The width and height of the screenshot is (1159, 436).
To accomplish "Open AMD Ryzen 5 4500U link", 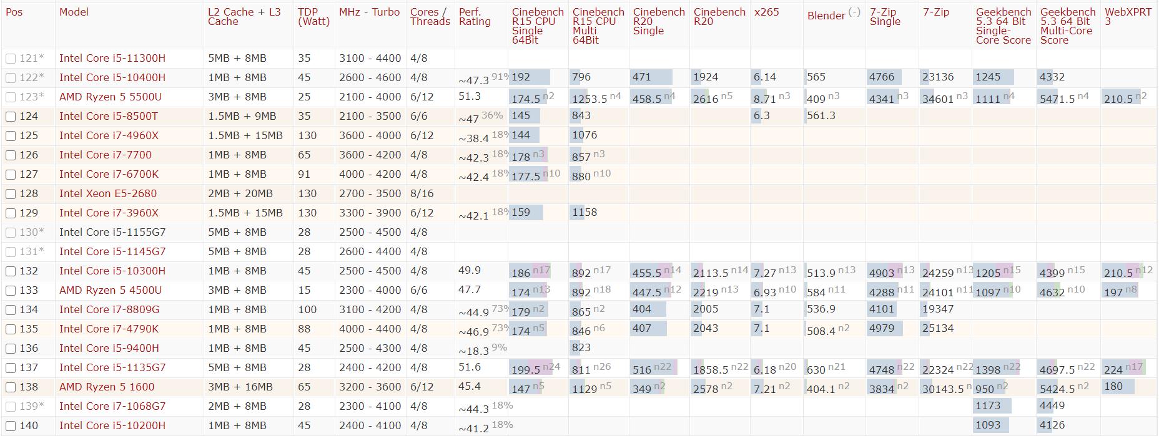I will coord(111,291).
